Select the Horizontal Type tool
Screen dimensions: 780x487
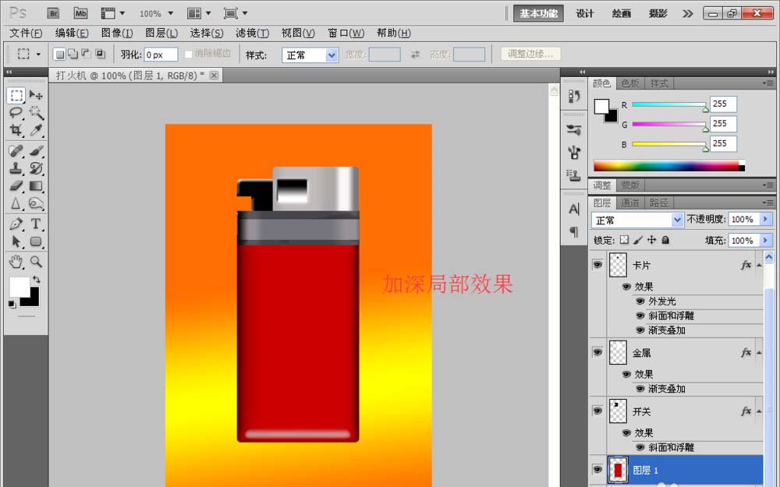click(35, 224)
